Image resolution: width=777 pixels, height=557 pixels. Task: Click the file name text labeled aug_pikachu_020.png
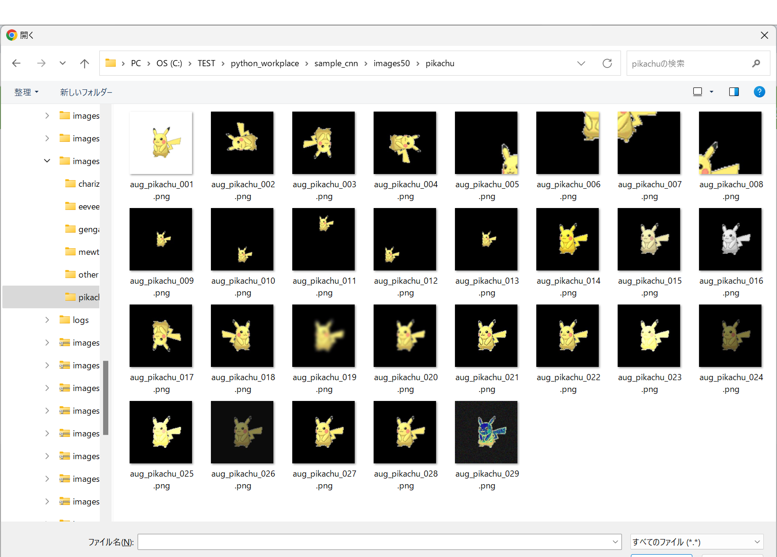click(x=406, y=383)
